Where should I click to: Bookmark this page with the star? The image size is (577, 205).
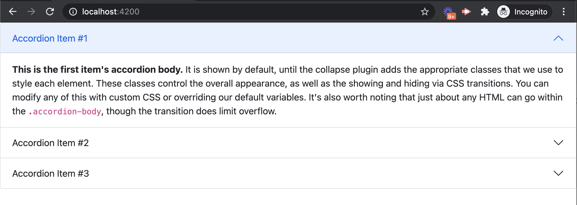click(425, 12)
